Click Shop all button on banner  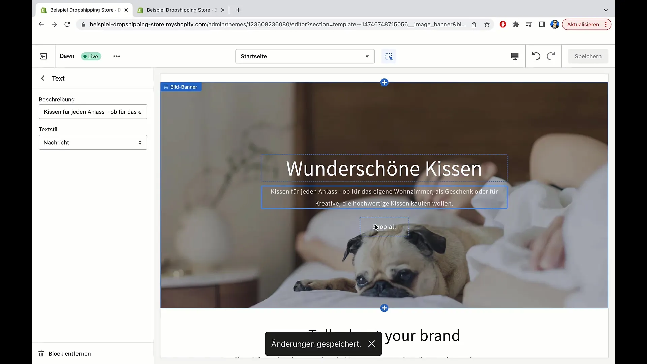pos(384,226)
